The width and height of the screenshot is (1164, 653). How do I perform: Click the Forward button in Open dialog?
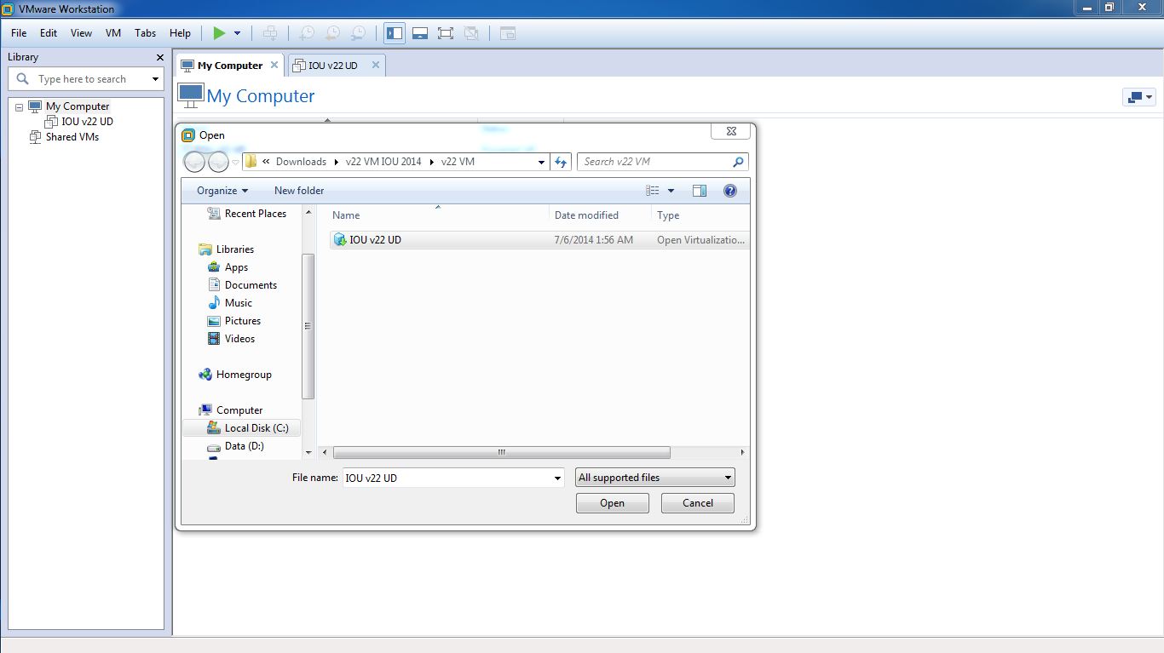(x=219, y=162)
